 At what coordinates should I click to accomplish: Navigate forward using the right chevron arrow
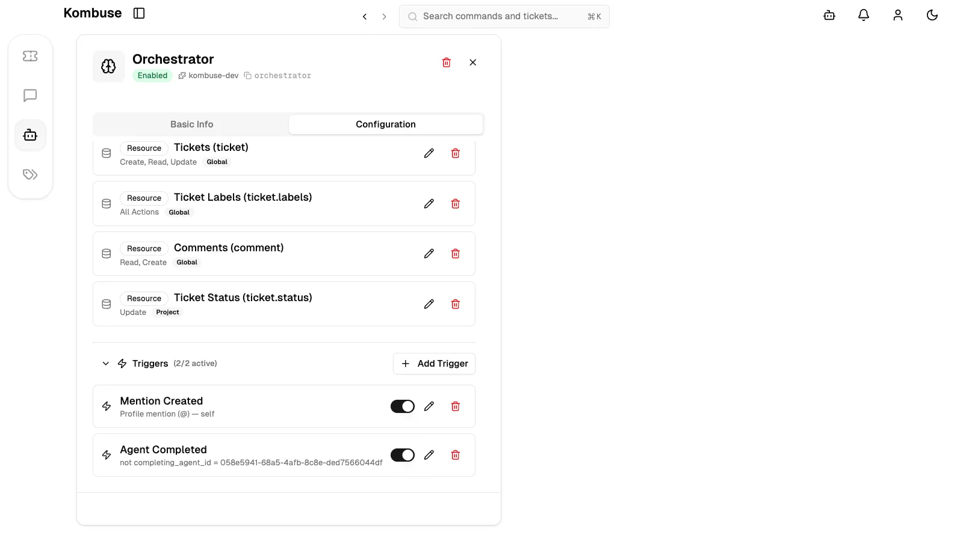pyautogui.click(x=385, y=16)
